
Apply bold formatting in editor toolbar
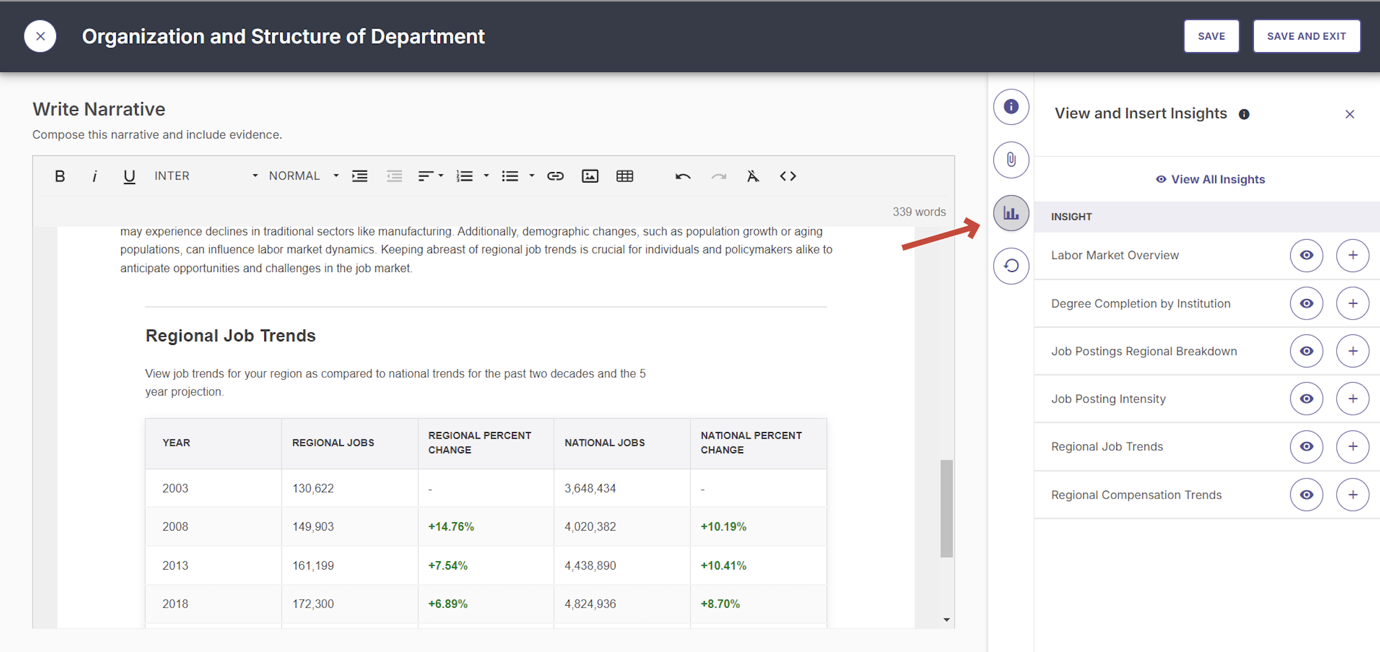click(60, 176)
